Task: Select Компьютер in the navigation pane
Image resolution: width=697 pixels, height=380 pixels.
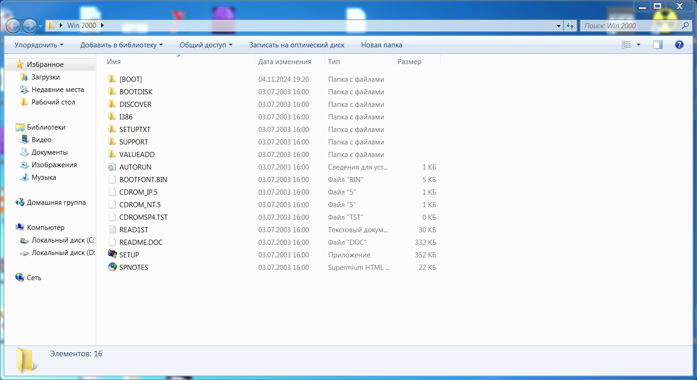Action: pos(46,228)
